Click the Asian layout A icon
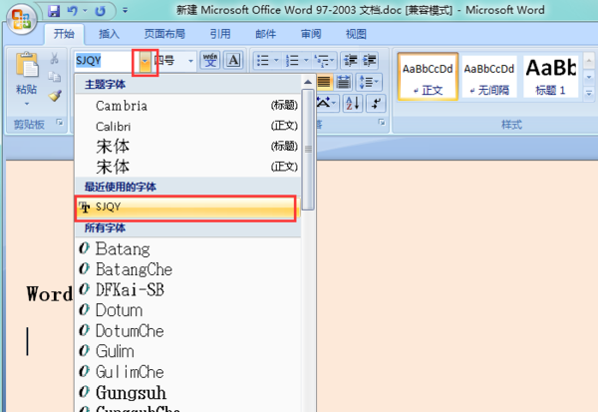 [x=327, y=103]
